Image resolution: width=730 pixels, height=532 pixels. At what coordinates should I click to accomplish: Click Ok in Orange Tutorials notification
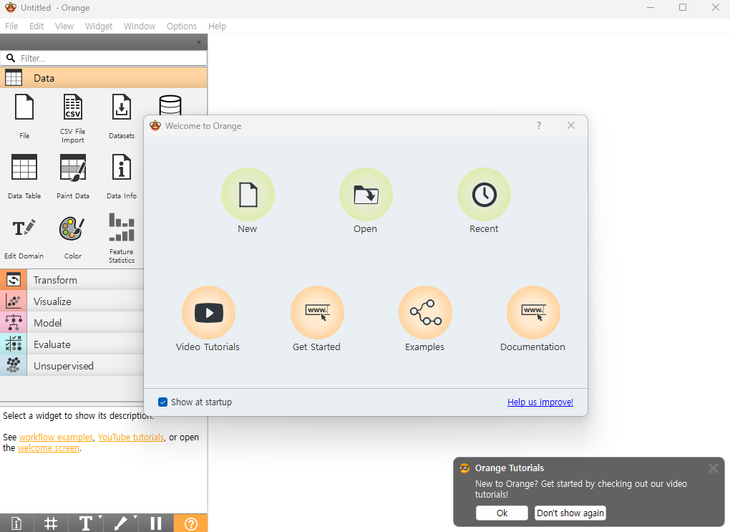(x=502, y=513)
